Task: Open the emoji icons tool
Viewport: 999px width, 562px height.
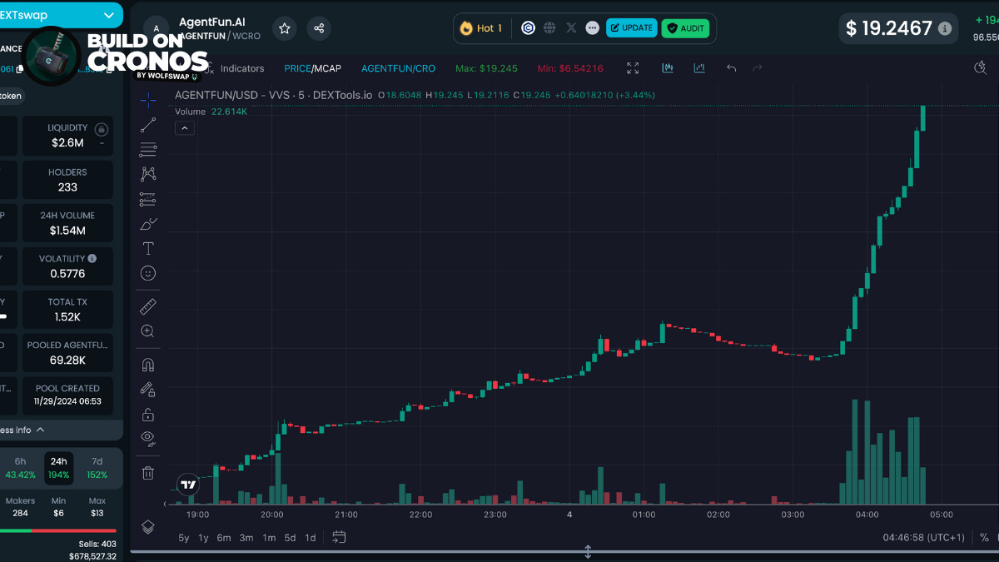Action: click(x=148, y=273)
